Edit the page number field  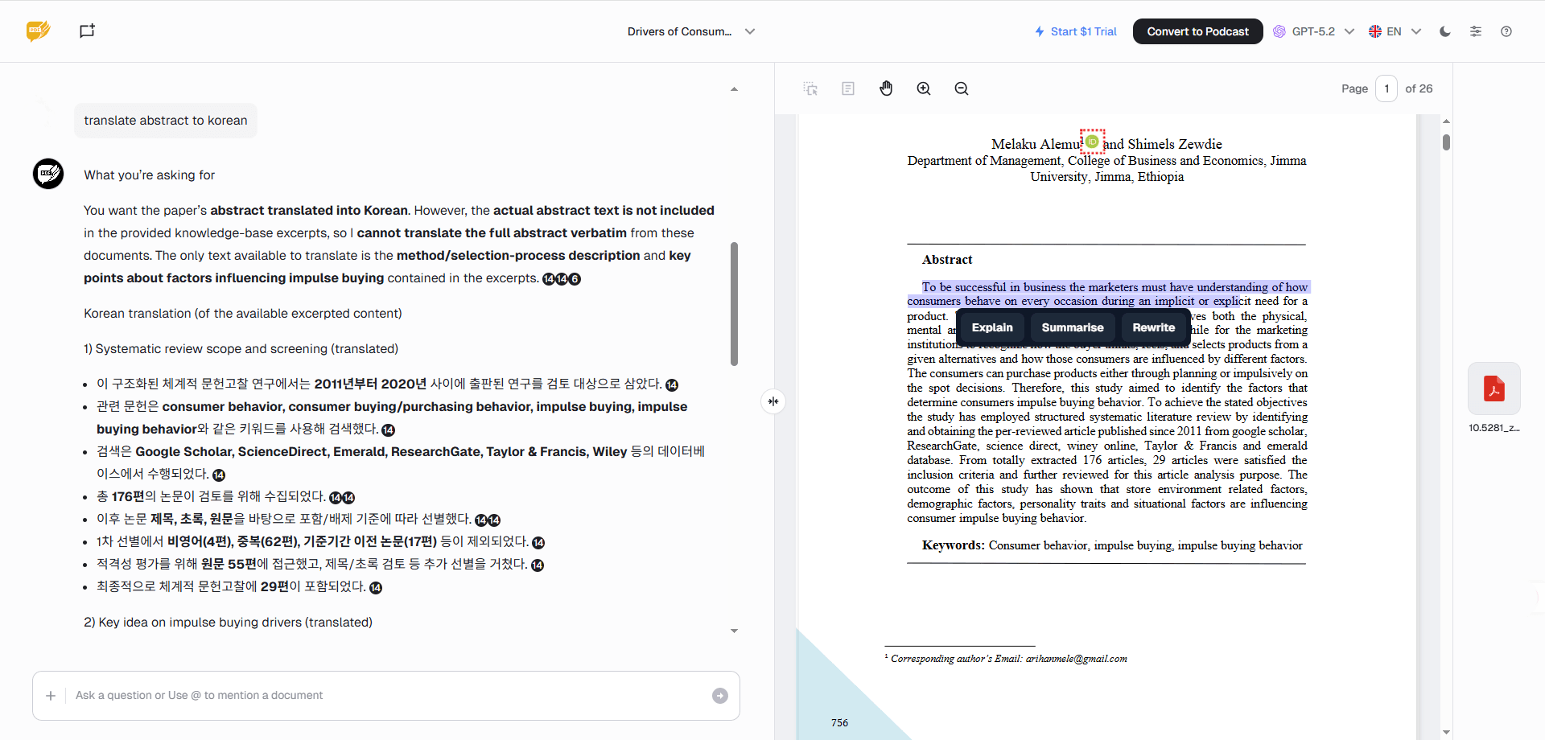[1386, 88]
